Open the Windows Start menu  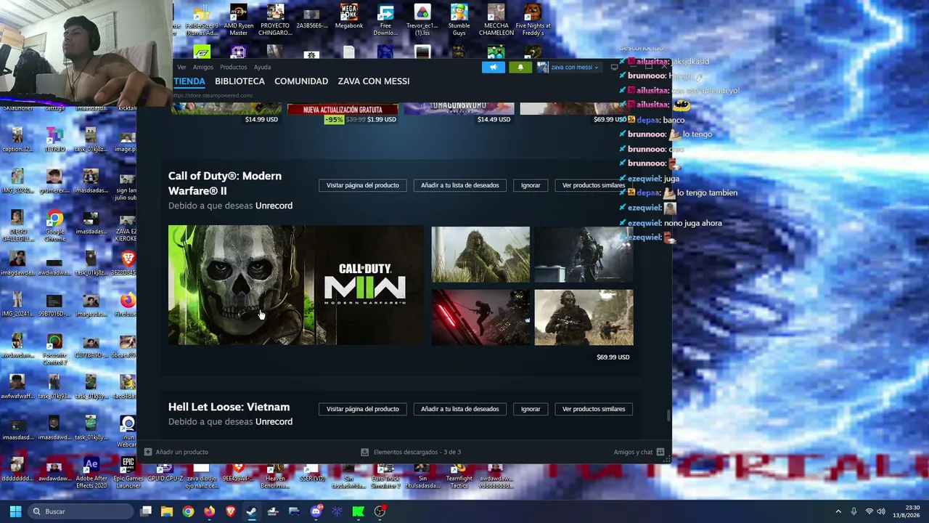pyautogui.click(x=15, y=511)
